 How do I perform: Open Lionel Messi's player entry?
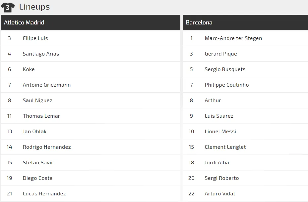[x=245, y=132]
